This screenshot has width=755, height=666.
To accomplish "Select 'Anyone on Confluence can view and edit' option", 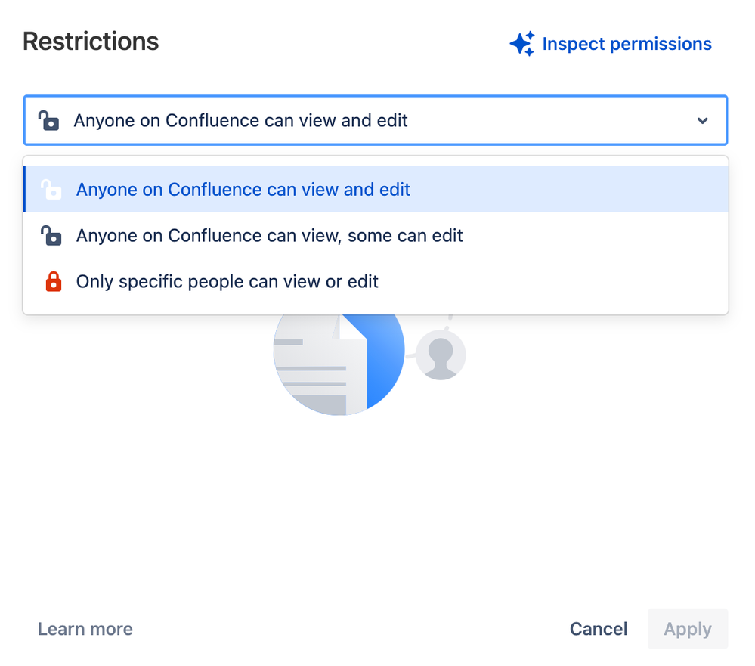I will 376,189.
